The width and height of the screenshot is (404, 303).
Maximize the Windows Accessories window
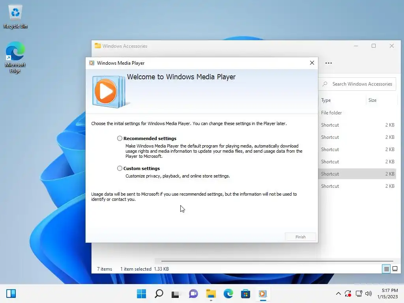point(374,46)
